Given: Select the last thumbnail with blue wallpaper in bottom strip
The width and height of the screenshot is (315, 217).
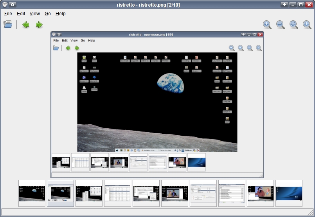Looking at the screenshot, I should pos(289,193).
